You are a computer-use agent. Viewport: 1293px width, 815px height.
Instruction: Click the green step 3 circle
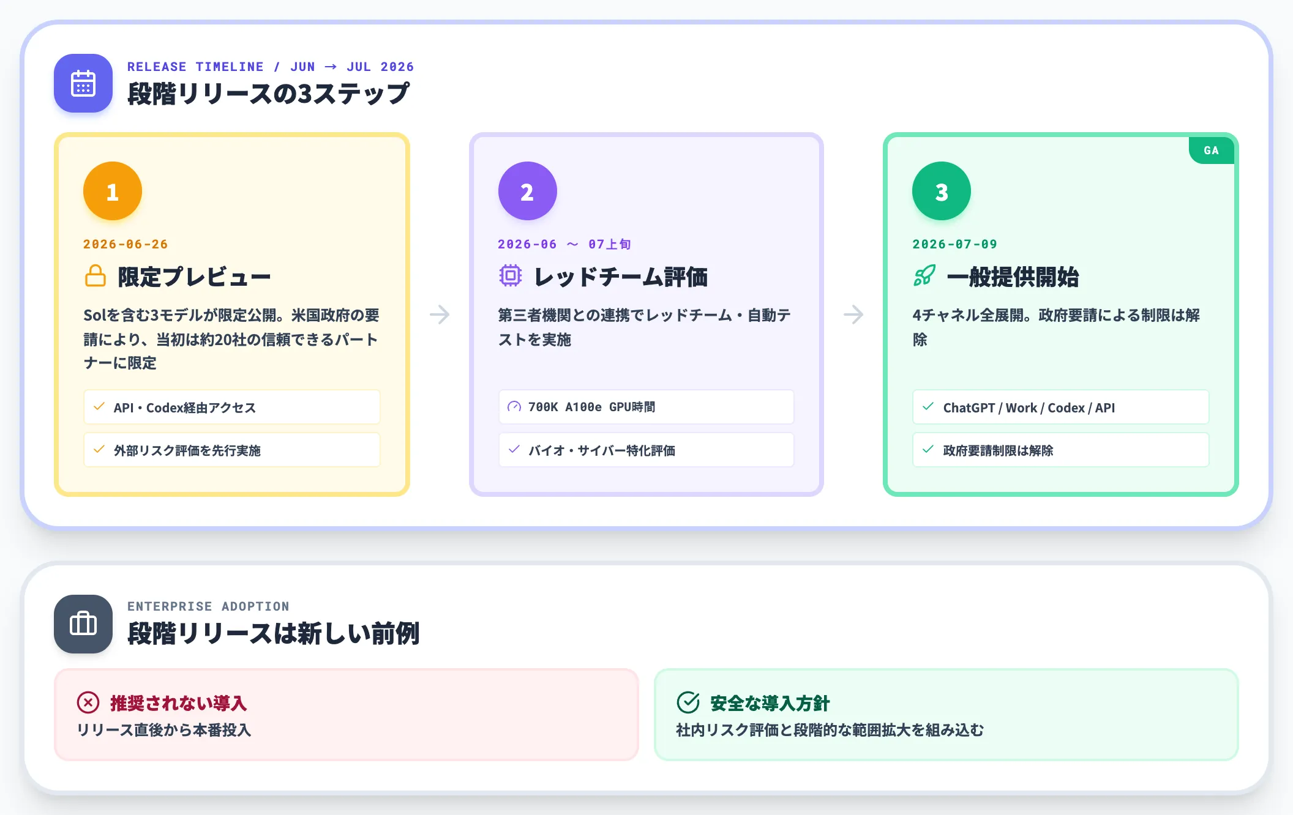tap(942, 191)
